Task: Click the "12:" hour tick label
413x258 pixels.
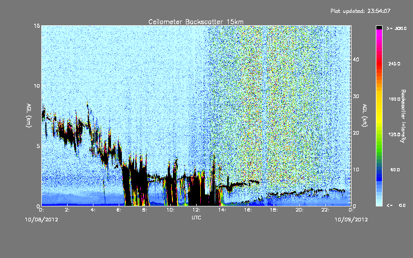Action: 197,210
